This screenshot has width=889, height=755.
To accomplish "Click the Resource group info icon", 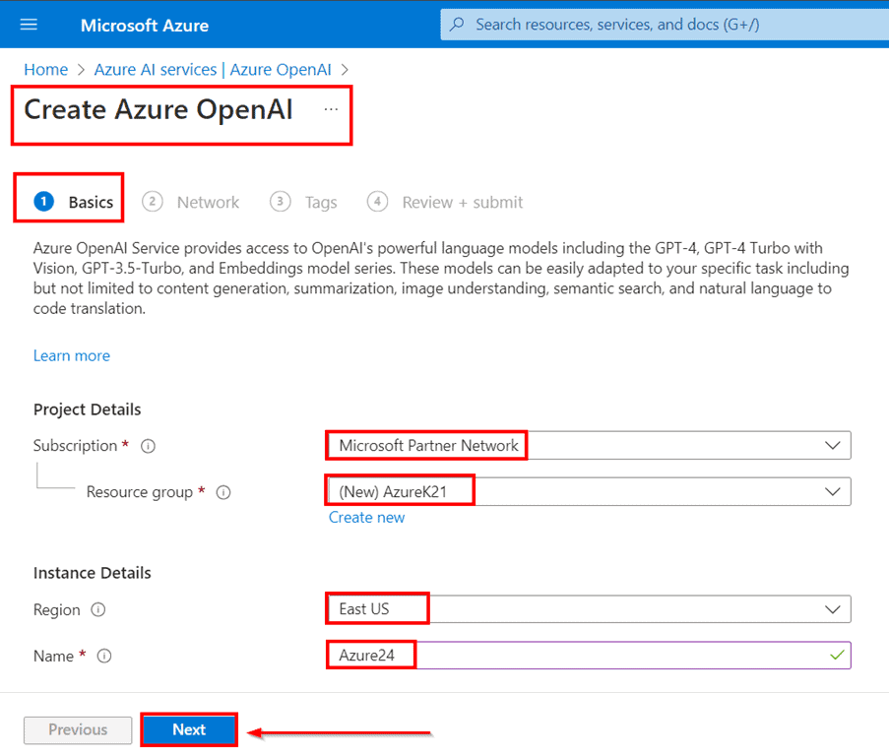I will 223,492.
